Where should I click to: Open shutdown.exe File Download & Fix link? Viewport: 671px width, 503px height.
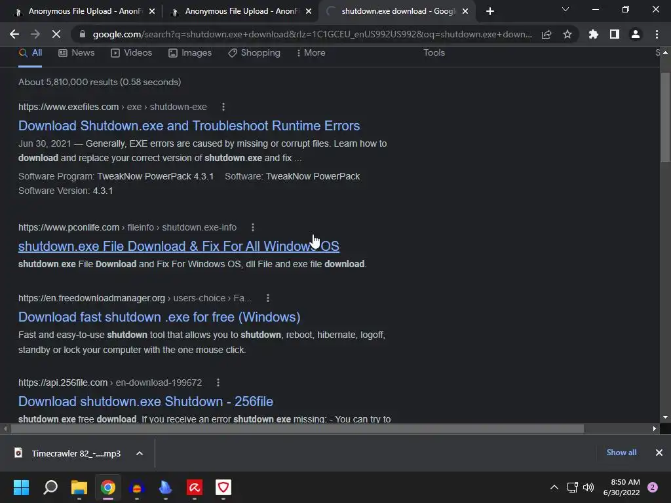(x=178, y=246)
